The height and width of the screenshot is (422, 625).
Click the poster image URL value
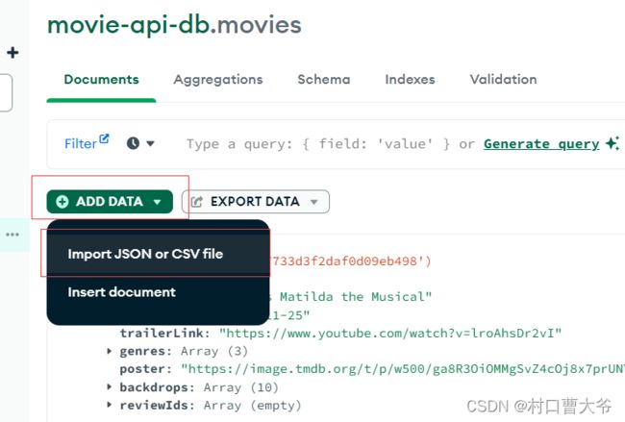(403, 369)
